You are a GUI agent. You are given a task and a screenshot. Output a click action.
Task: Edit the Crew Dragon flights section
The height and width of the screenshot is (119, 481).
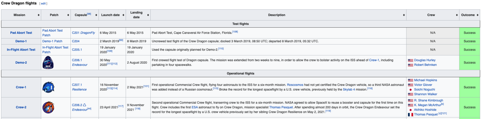[43, 4]
